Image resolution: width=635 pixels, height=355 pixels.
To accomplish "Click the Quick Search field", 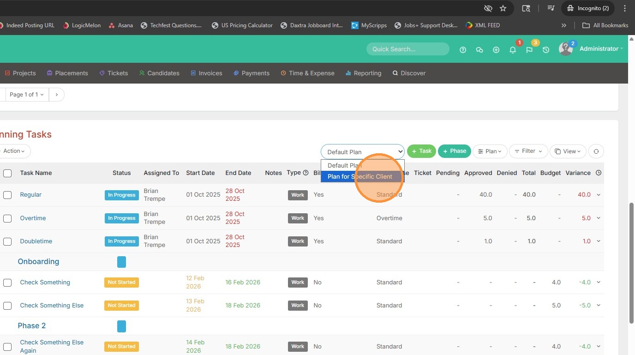I will (408, 49).
